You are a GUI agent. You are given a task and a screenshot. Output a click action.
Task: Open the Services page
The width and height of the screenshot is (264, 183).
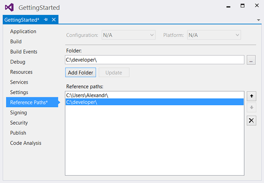pos(19,82)
